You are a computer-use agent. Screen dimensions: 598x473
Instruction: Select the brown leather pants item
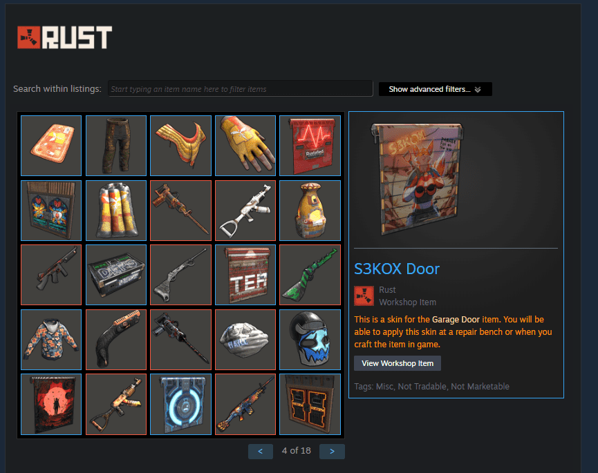coord(116,146)
